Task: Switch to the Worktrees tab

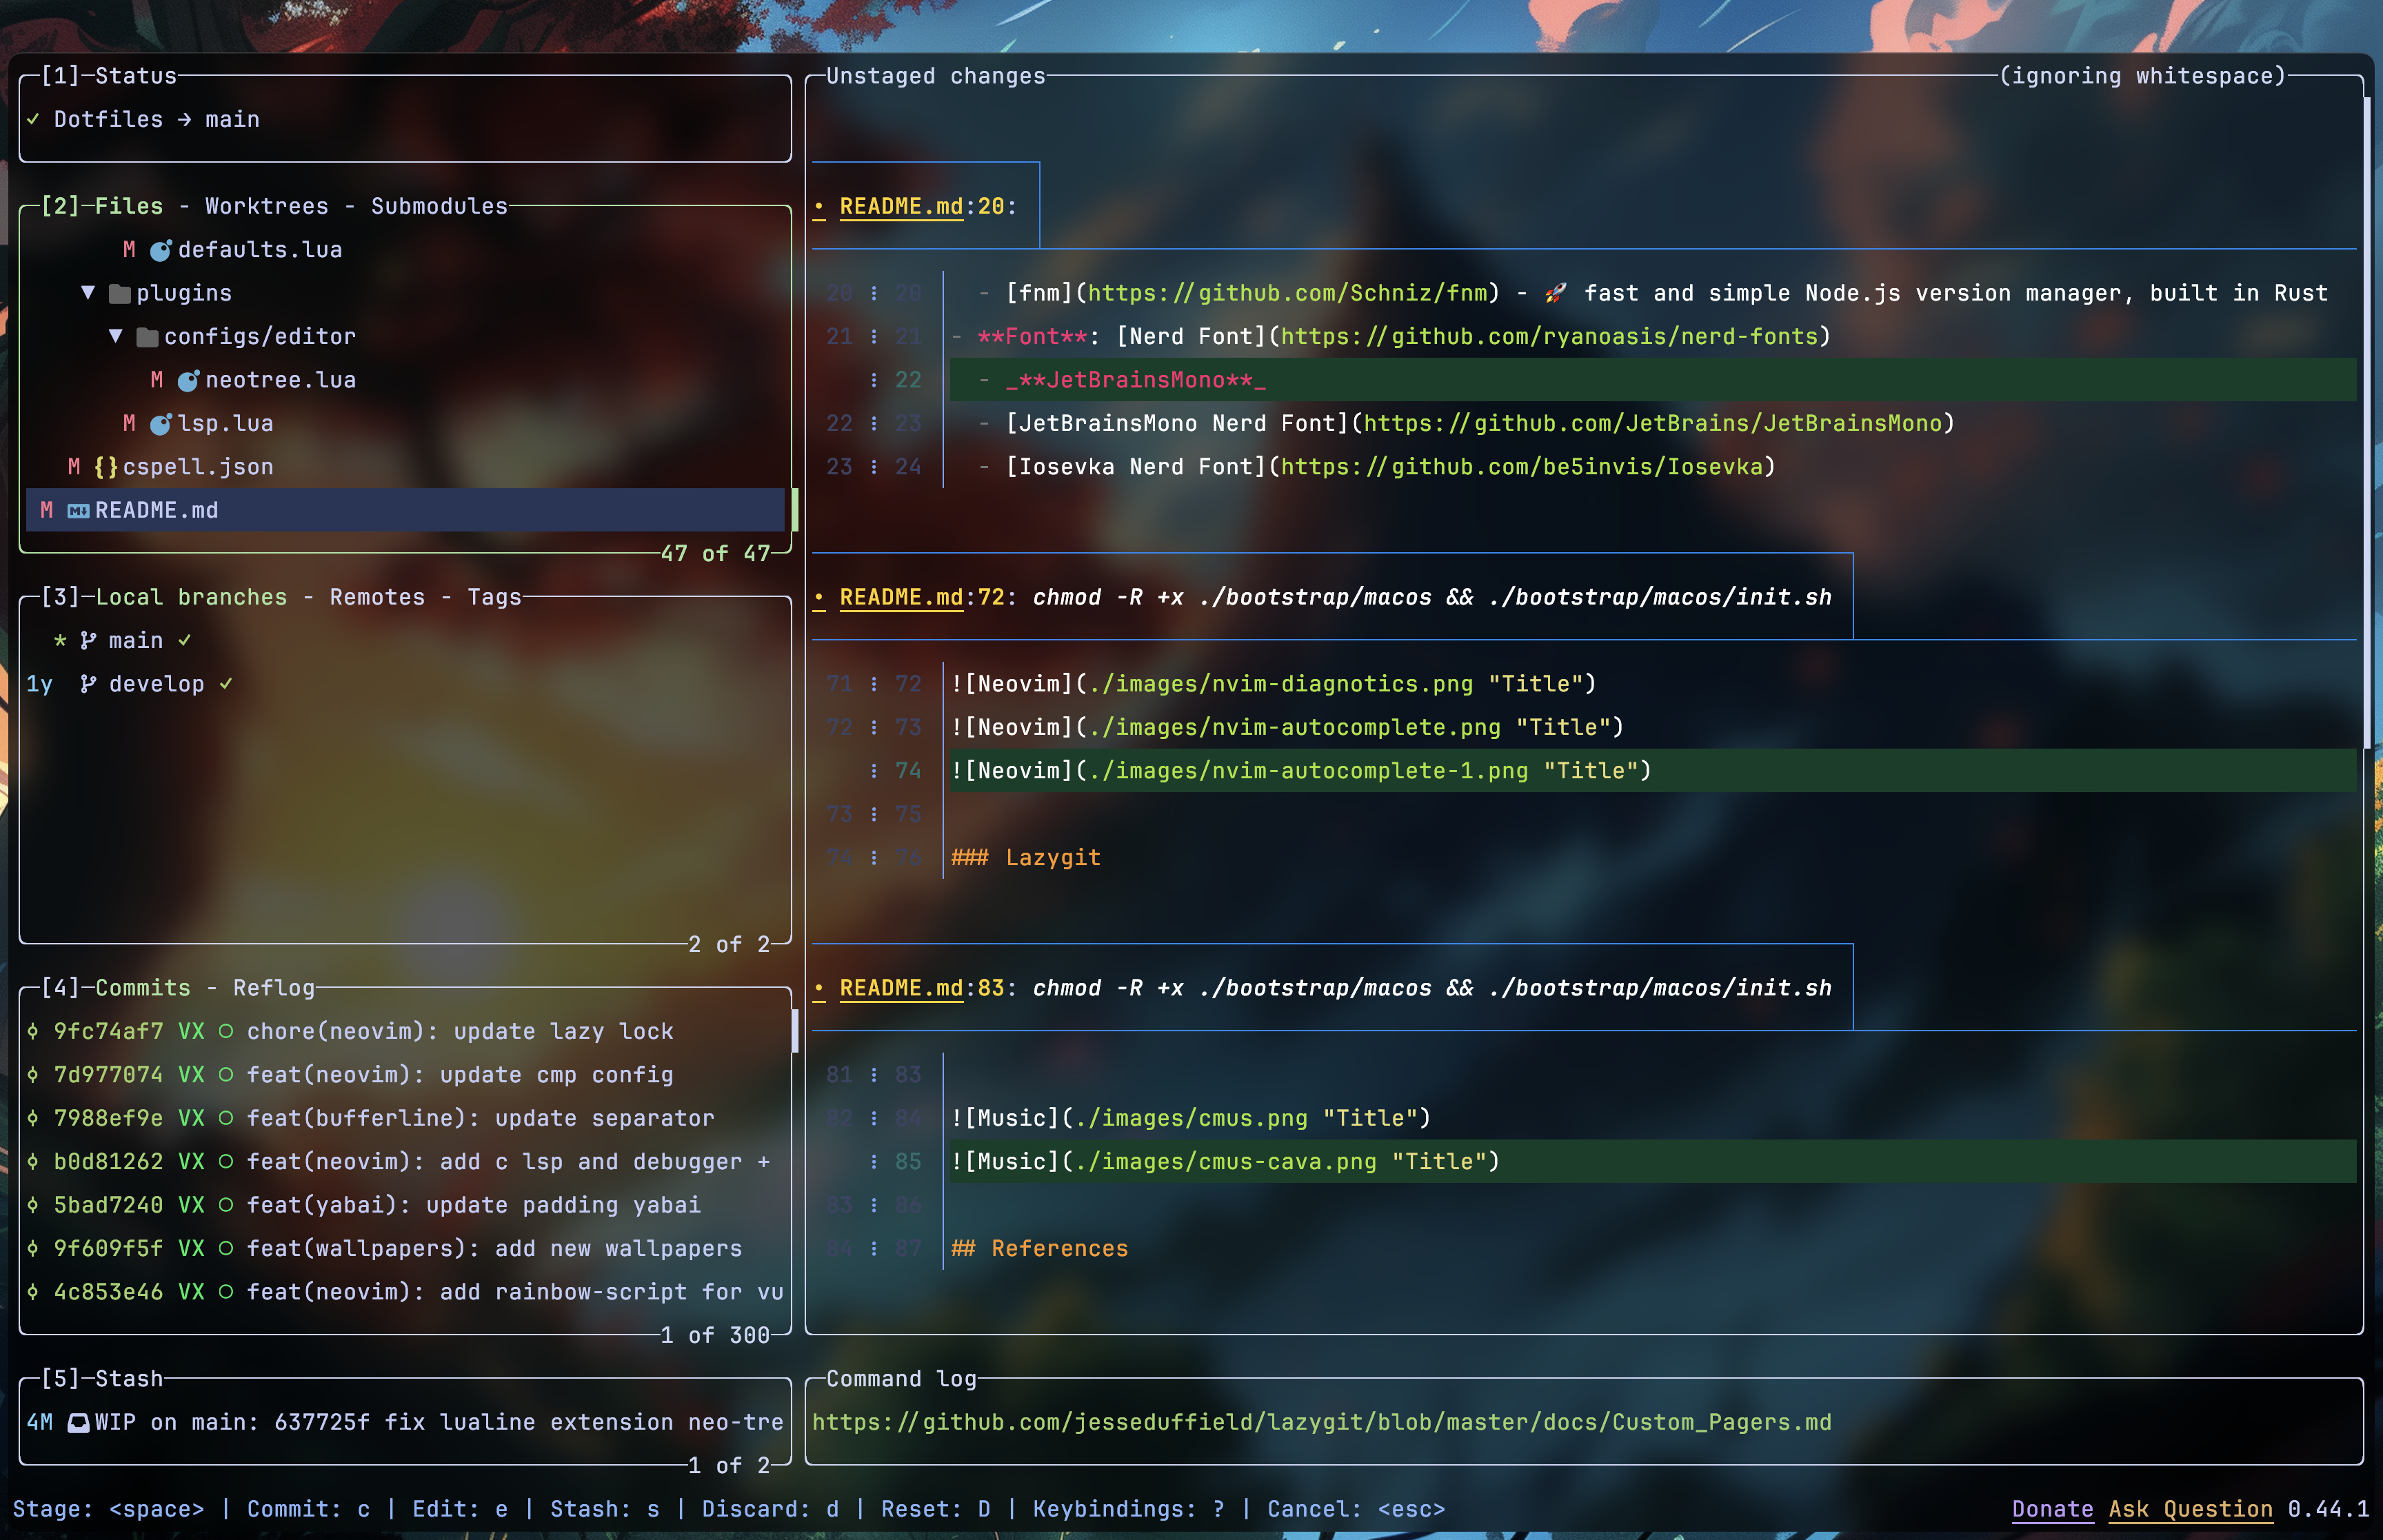Action: pos(266,206)
